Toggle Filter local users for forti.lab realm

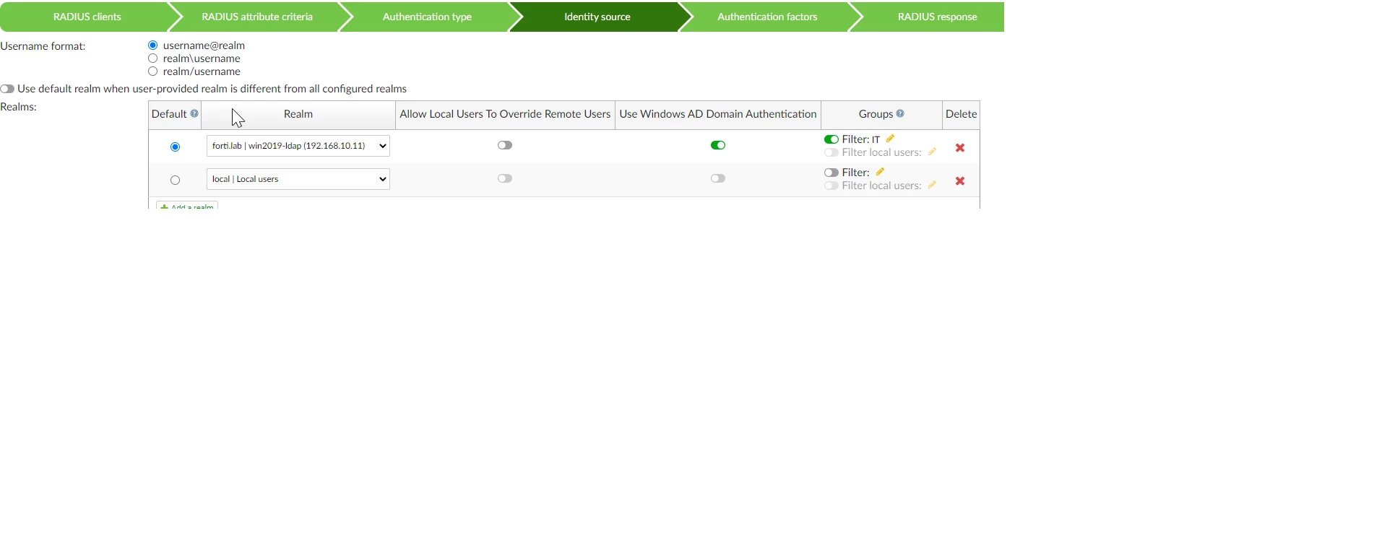click(x=831, y=152)
